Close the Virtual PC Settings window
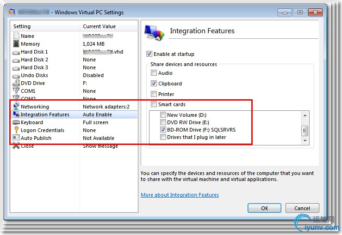This screenshot has height=235, width=342. pos(316,12)
